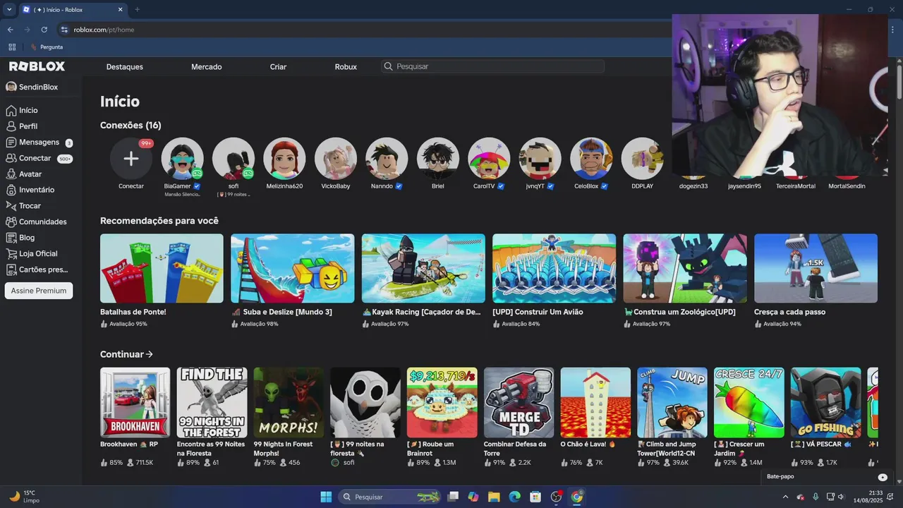Select the Início - Roblox browser tab
Viewport: 903px width, 508px height.
(73, 10)
